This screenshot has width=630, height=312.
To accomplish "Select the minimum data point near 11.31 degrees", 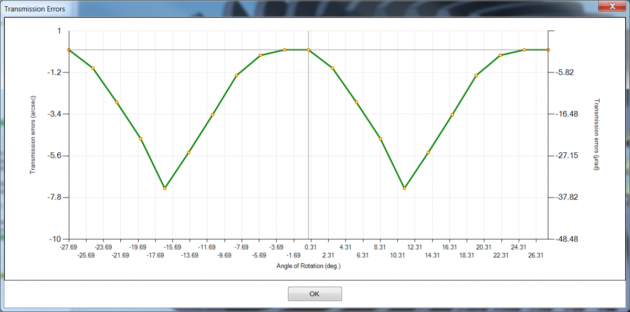I will (x=404, y=188).
